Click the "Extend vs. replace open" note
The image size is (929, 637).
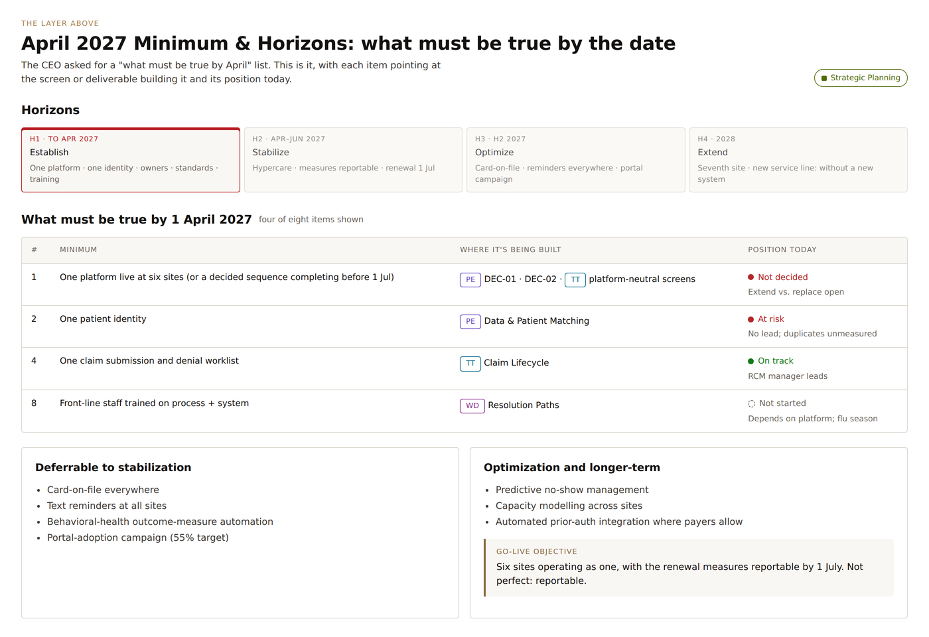(x=796, y=292)
